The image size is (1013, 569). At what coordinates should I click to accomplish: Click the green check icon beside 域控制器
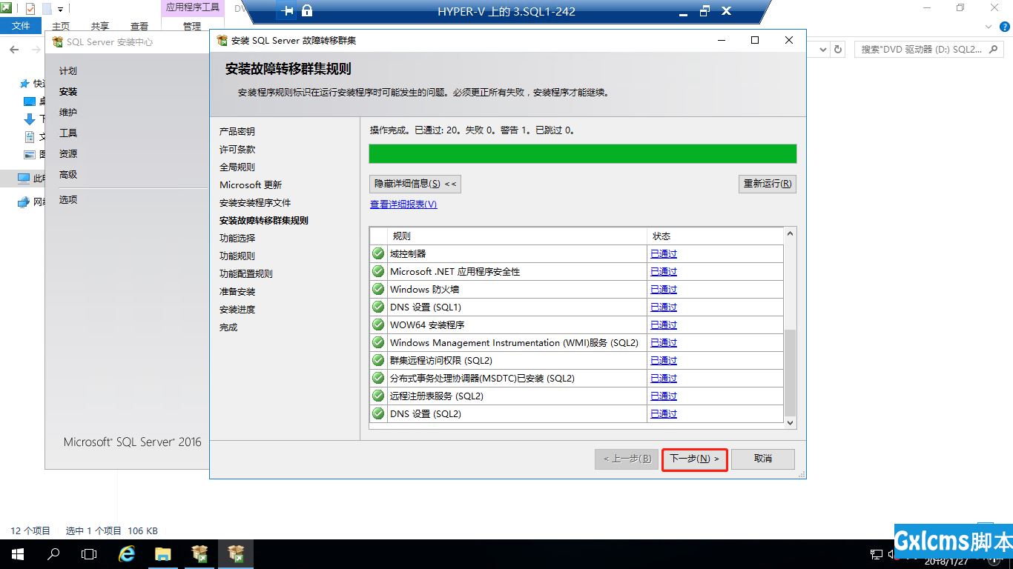[x=378, y=253]
